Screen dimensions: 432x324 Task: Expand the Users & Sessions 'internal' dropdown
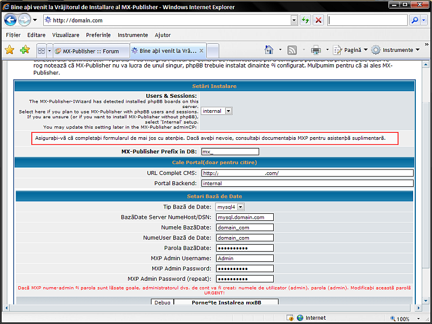tap(228, 111)
